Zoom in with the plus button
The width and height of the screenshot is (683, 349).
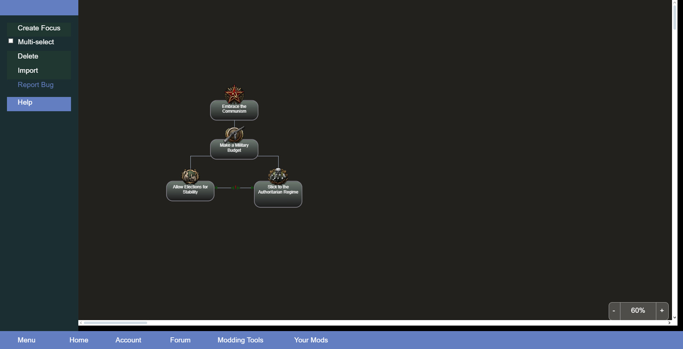662,311
